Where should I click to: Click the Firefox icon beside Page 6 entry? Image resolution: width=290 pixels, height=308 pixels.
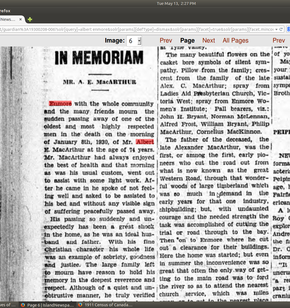(23, 305)
